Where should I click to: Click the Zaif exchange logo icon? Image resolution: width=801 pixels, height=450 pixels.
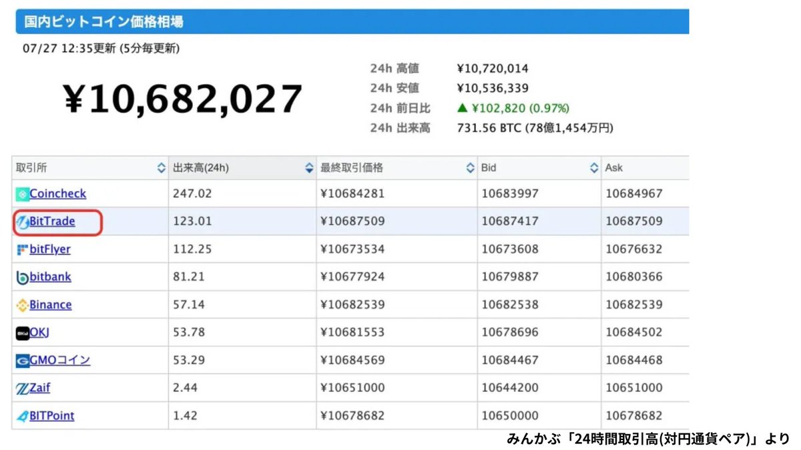(x=22, y=389)
